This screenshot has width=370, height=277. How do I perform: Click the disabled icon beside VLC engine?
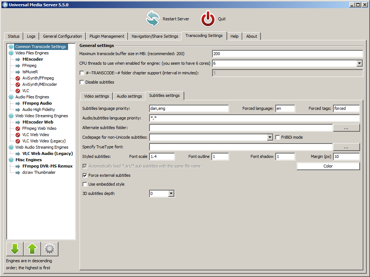tap(18, 91)
